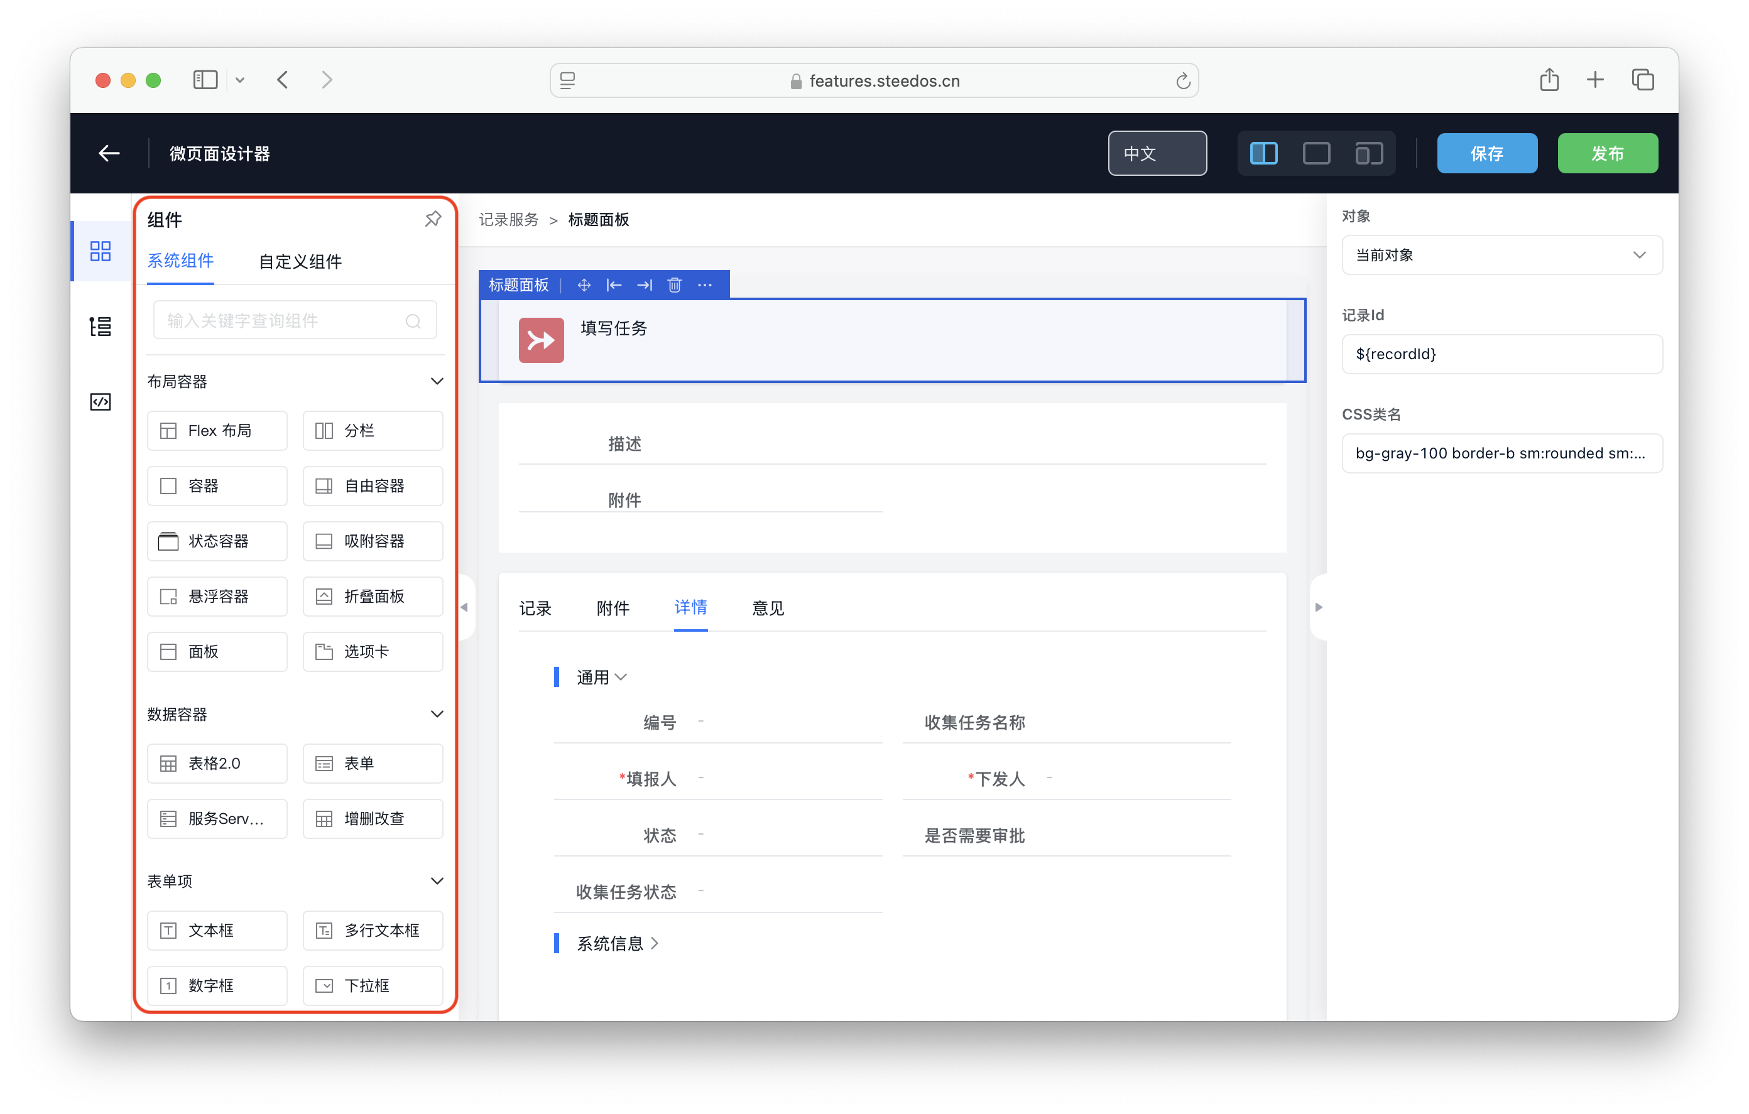Select the 表格2.0 component

tap(217, 763)
